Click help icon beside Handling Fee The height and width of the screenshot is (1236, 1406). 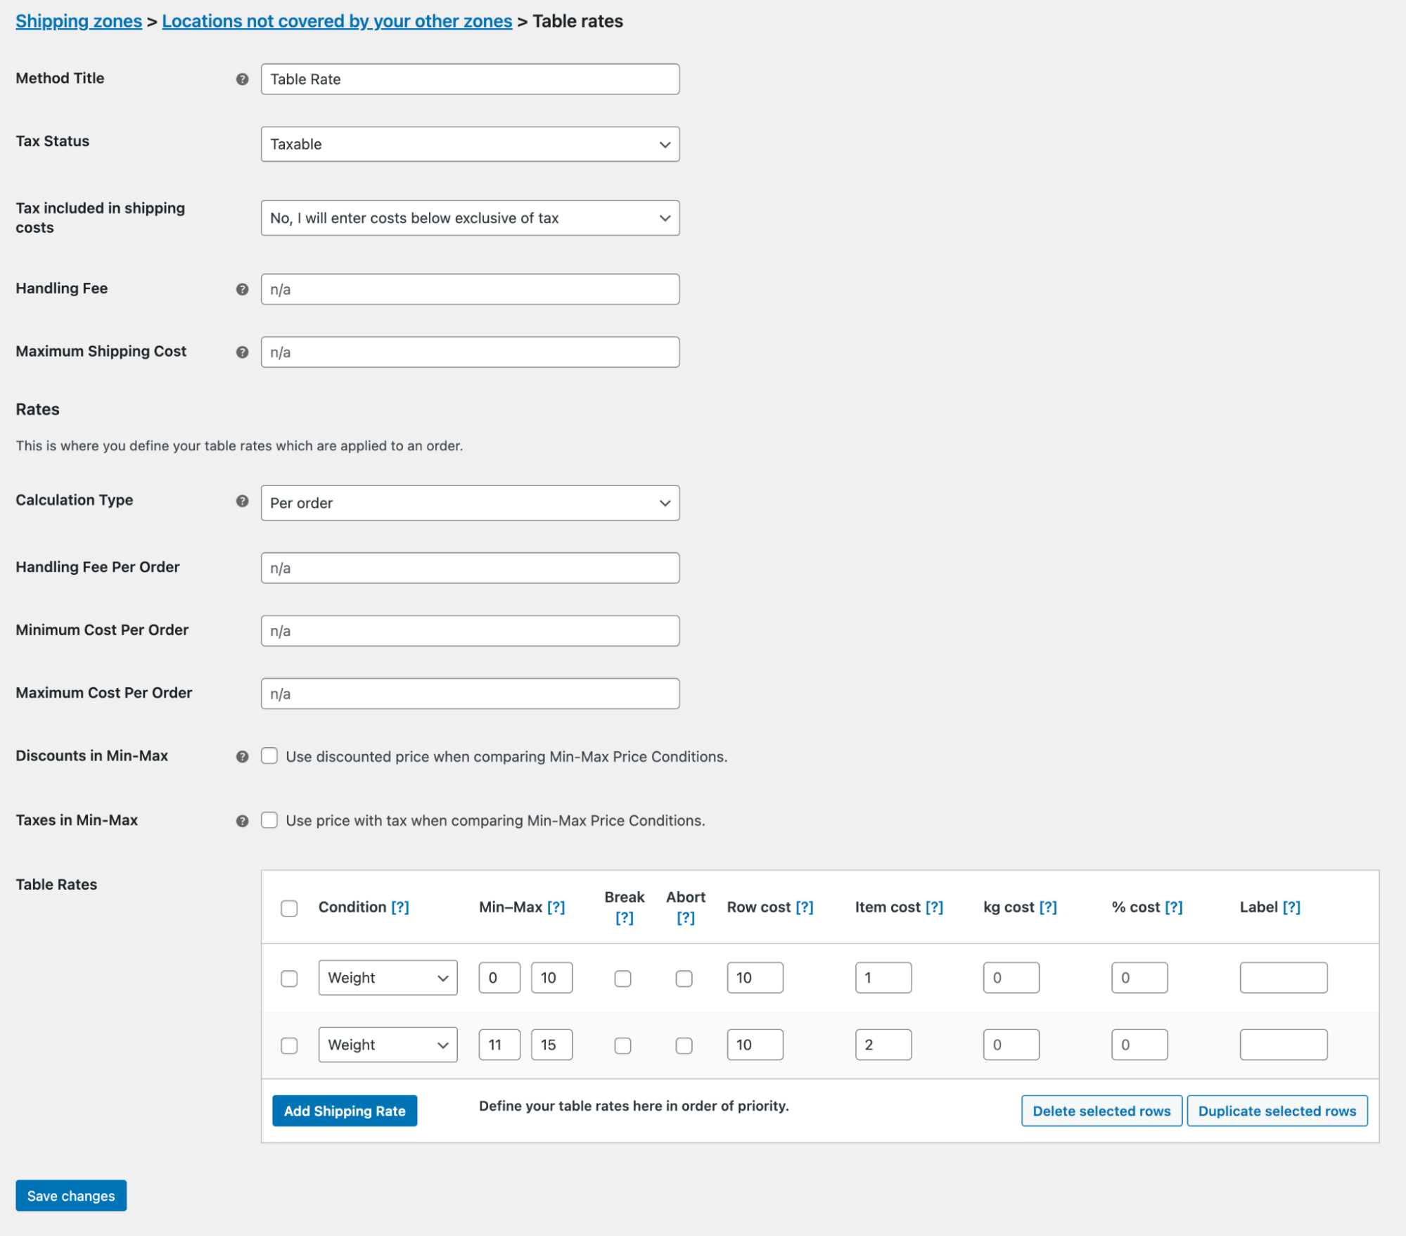tap(242, 289)
